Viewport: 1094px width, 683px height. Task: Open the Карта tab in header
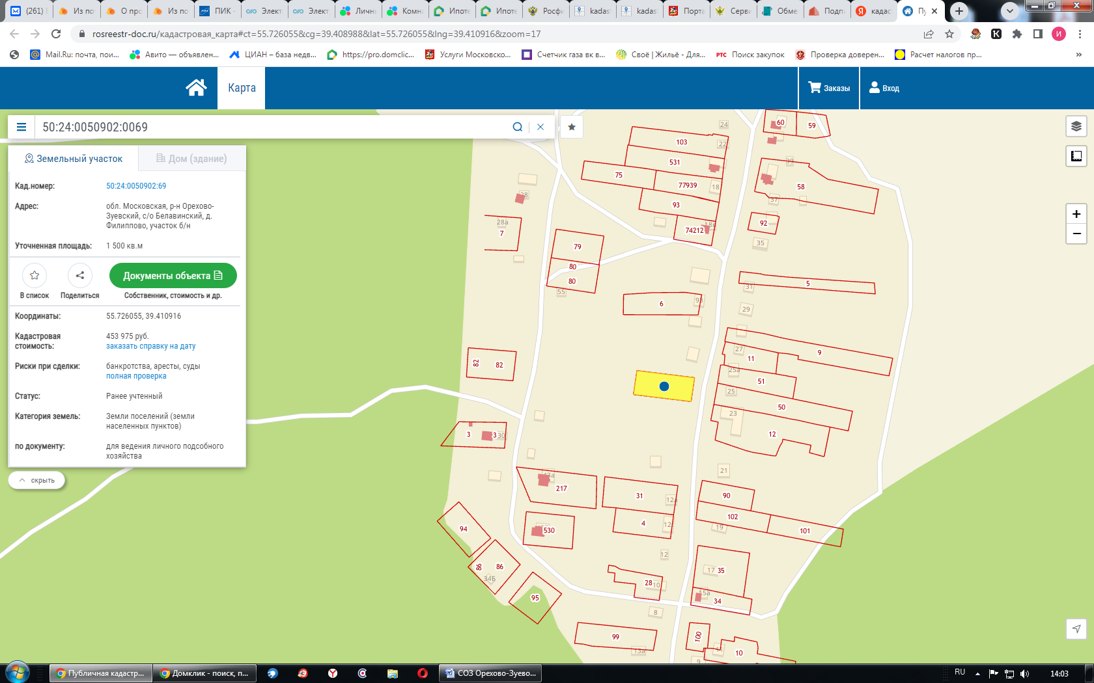pos(242,88)
